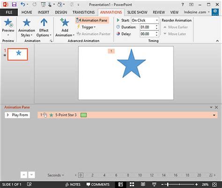
Task: Toggle the COMMENTS pane
Action: 98,185
